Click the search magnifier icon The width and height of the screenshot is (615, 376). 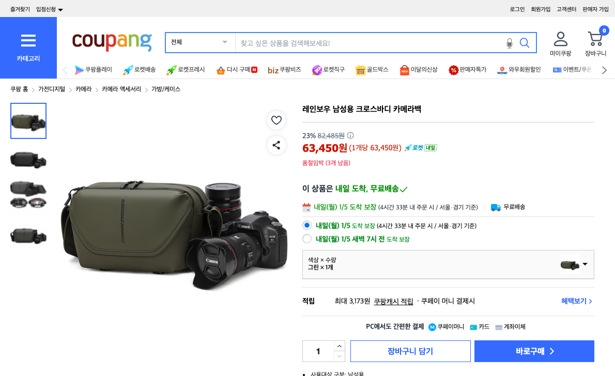525,43
